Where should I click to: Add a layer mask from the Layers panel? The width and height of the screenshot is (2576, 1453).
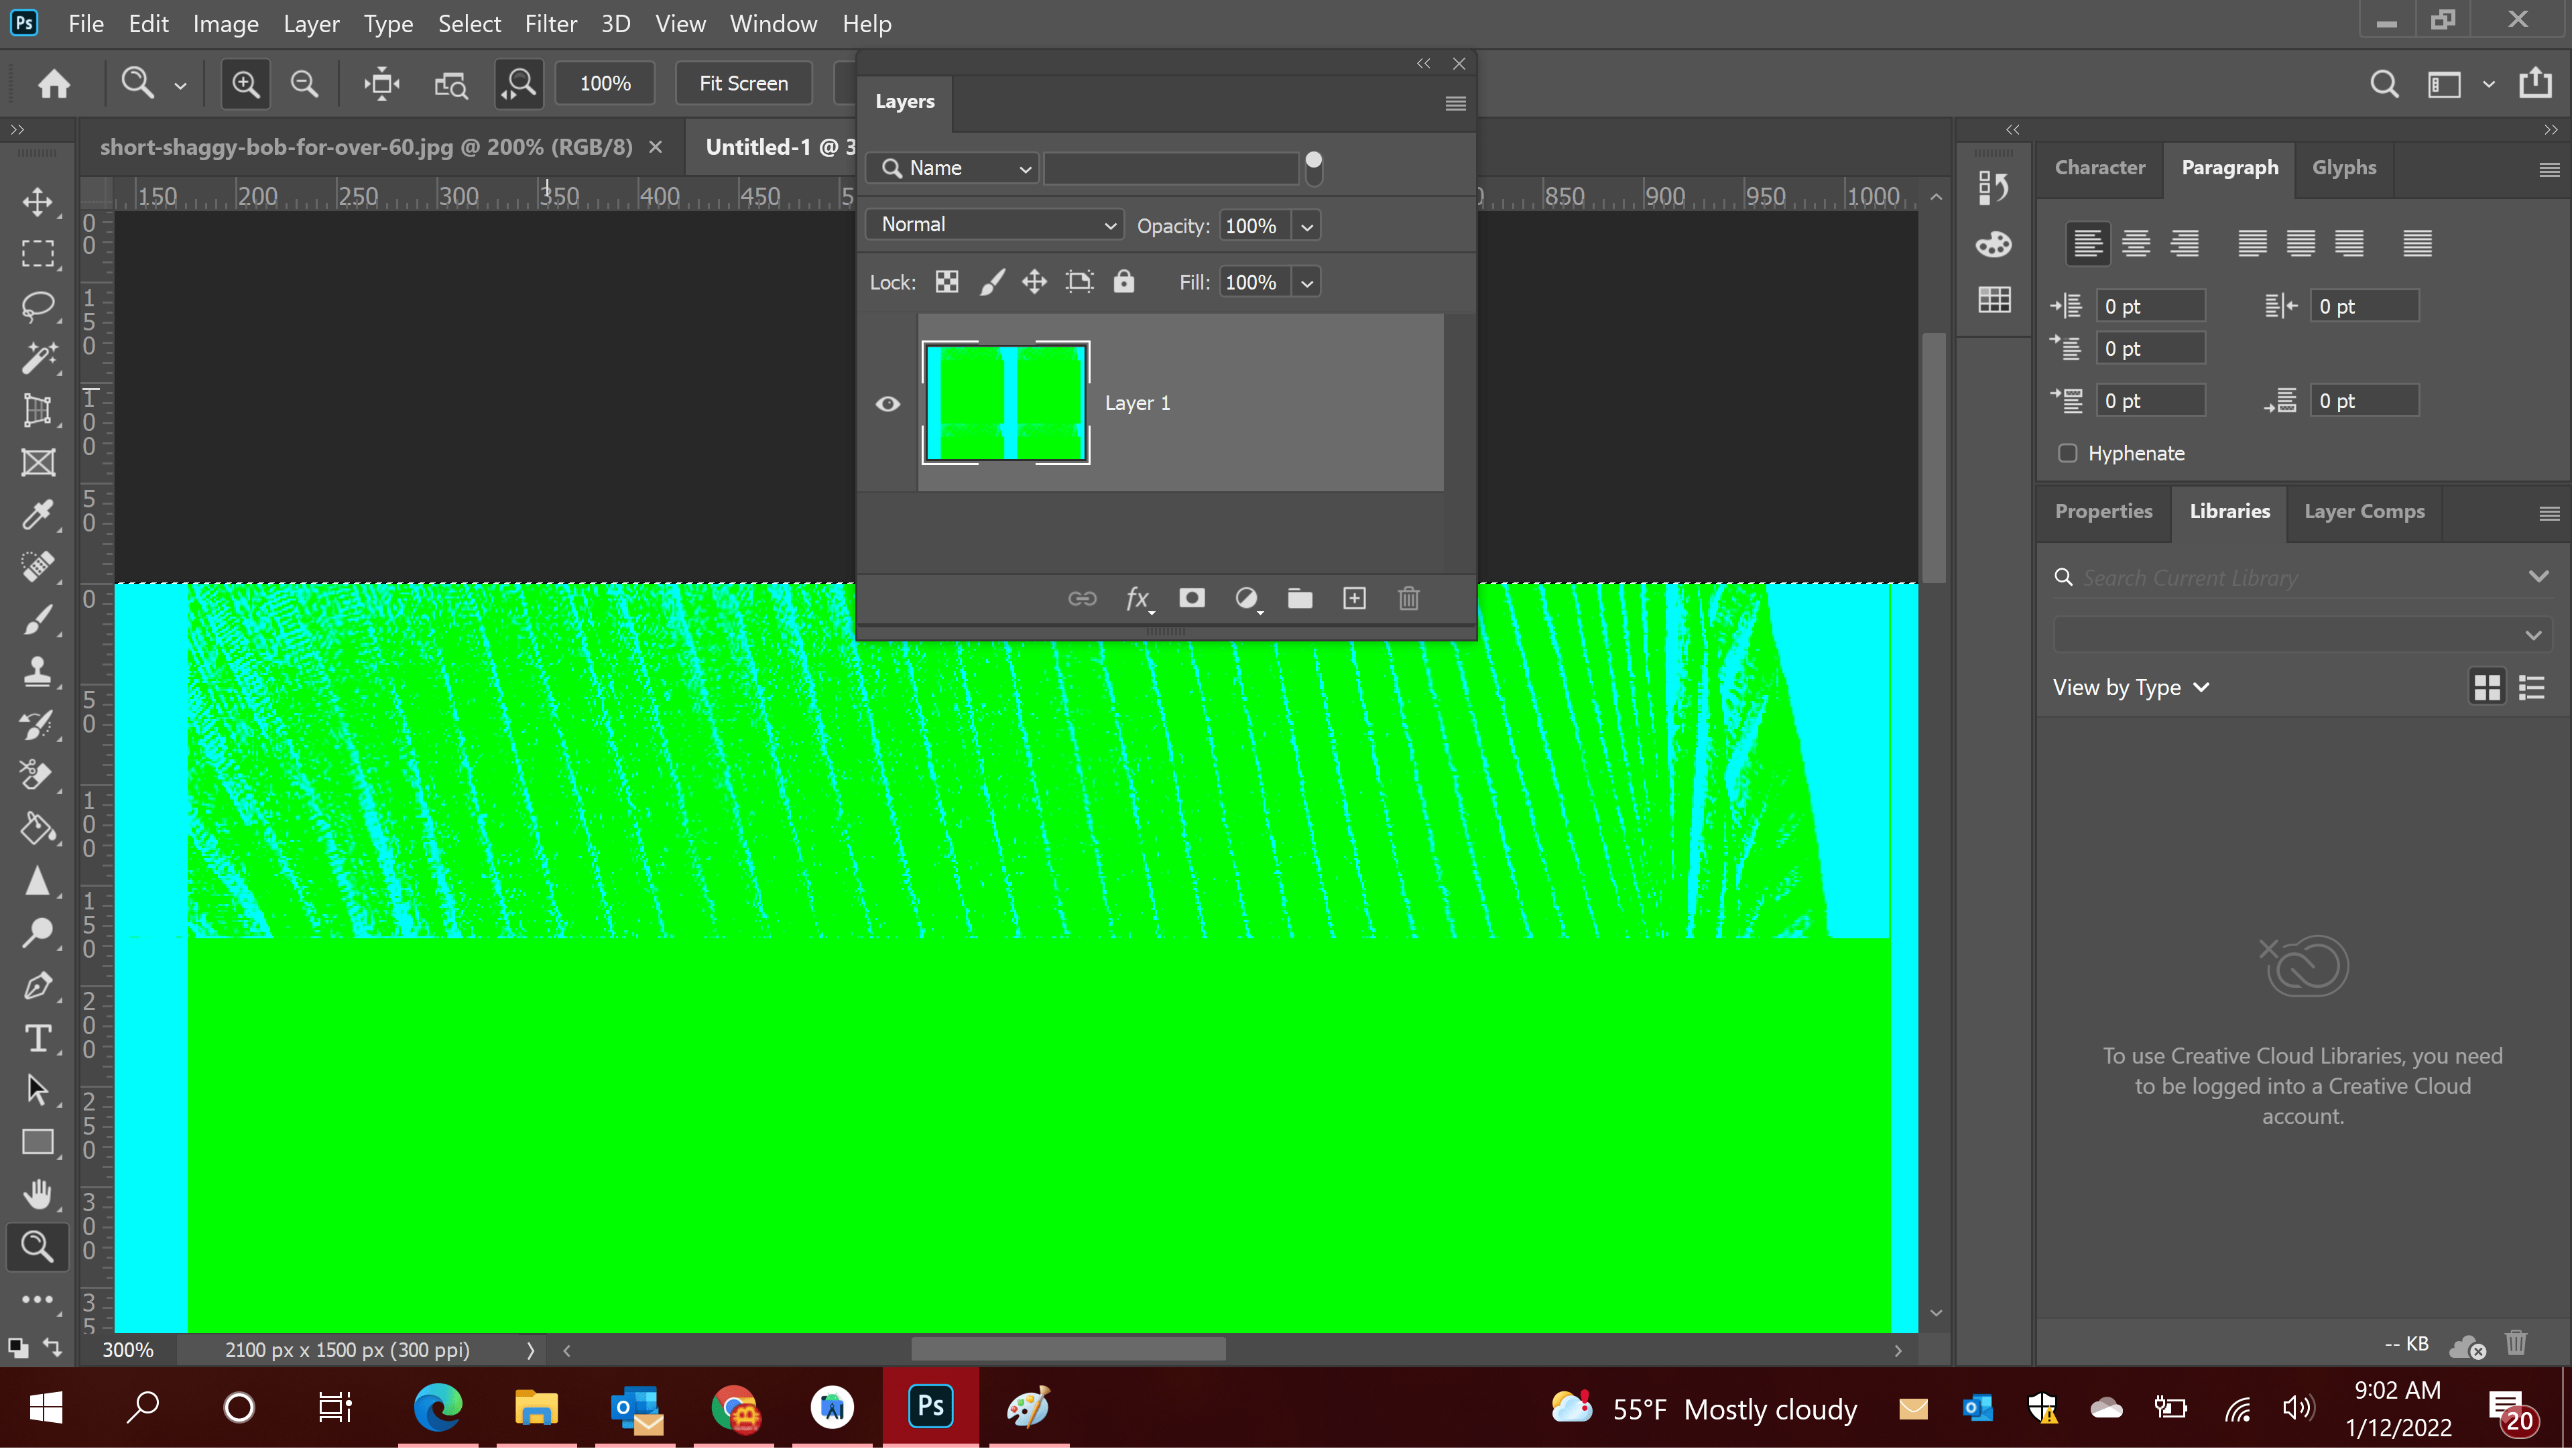pyautogui.click(x=1192, y=598)
